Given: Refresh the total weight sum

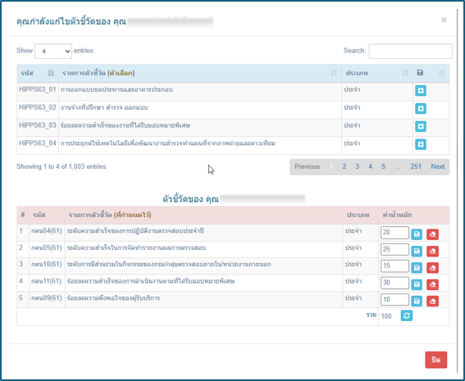Looking at the screenshot, I should coord(406,315).
